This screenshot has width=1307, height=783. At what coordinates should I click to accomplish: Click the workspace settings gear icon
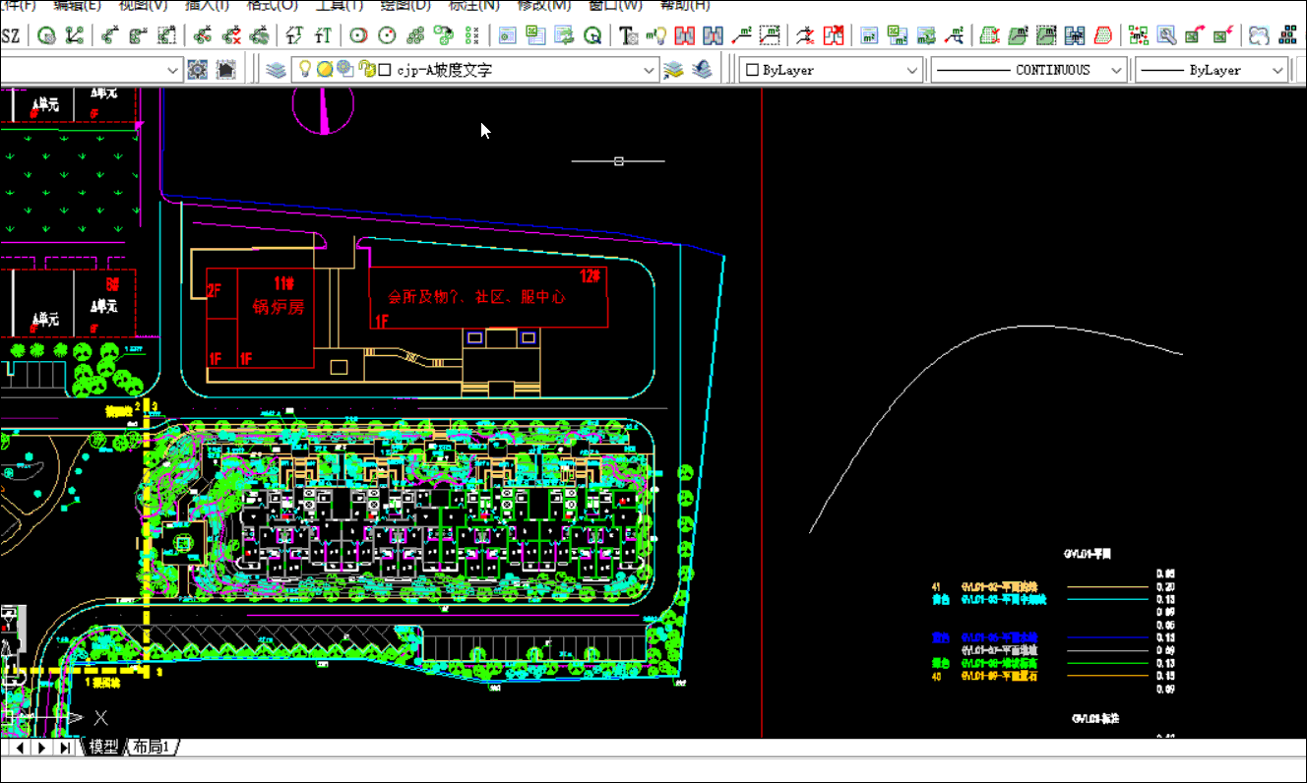pyautogui.click(x=198, y=70)
